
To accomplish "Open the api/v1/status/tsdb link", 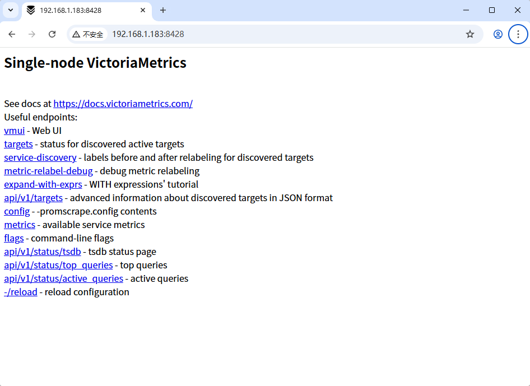I will click(x=43, y=252).
